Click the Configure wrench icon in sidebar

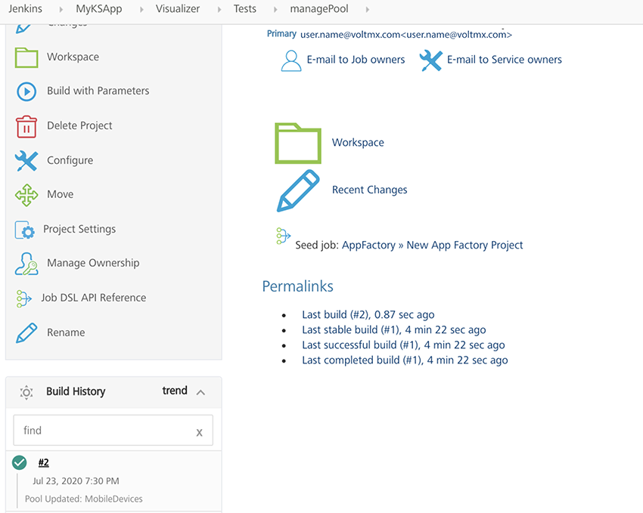(26, 160)
